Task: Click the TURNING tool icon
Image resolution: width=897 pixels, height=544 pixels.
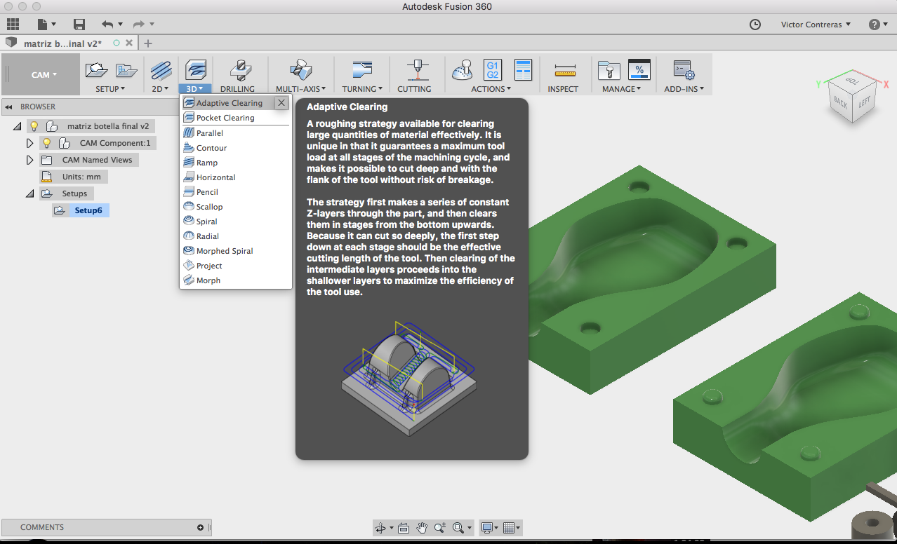Action: (362, 70)
